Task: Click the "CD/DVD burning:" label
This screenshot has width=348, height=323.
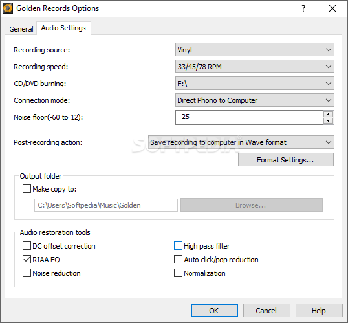Action: [40, 84]
